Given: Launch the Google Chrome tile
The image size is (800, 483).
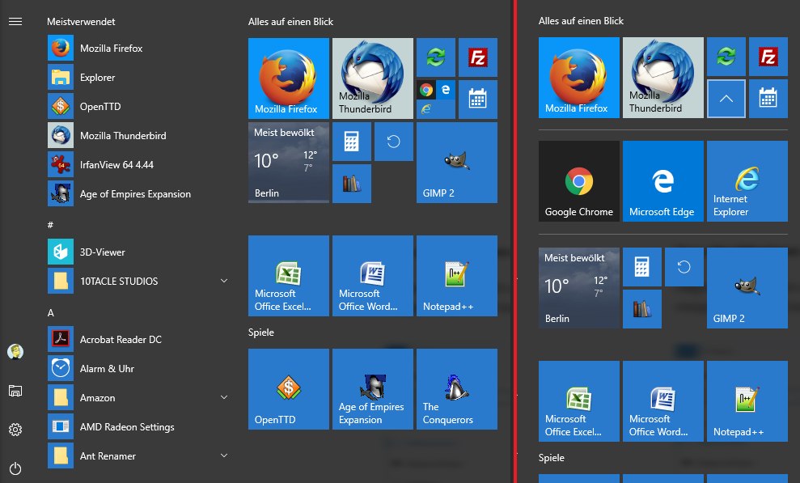Looking at the screenshot, I should [x=578, y=181].
